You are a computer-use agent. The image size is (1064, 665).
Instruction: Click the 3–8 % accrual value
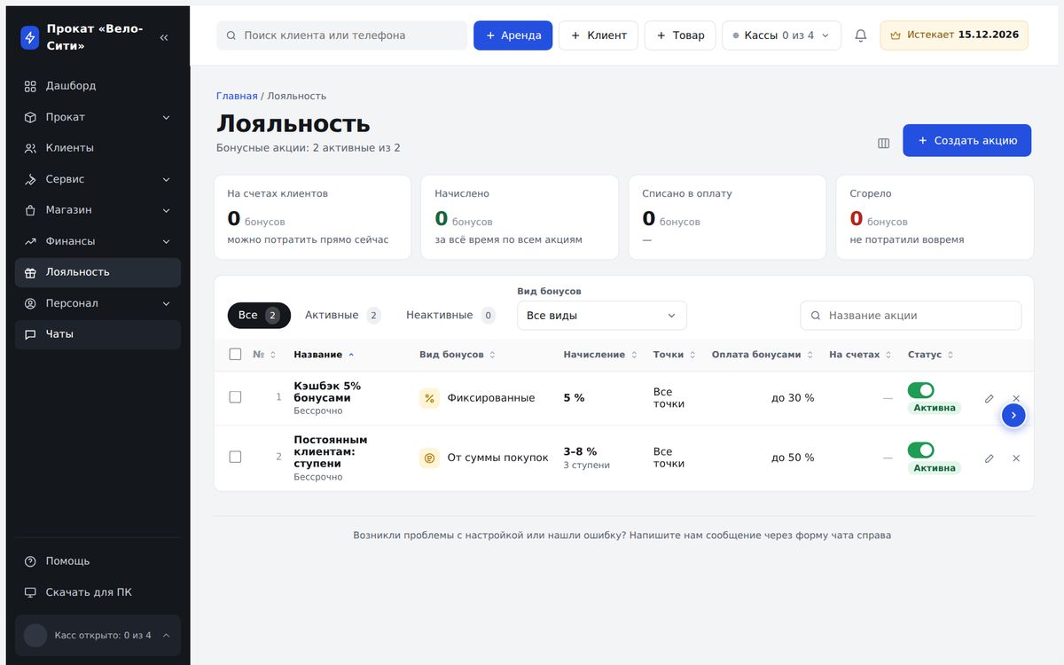580,451
